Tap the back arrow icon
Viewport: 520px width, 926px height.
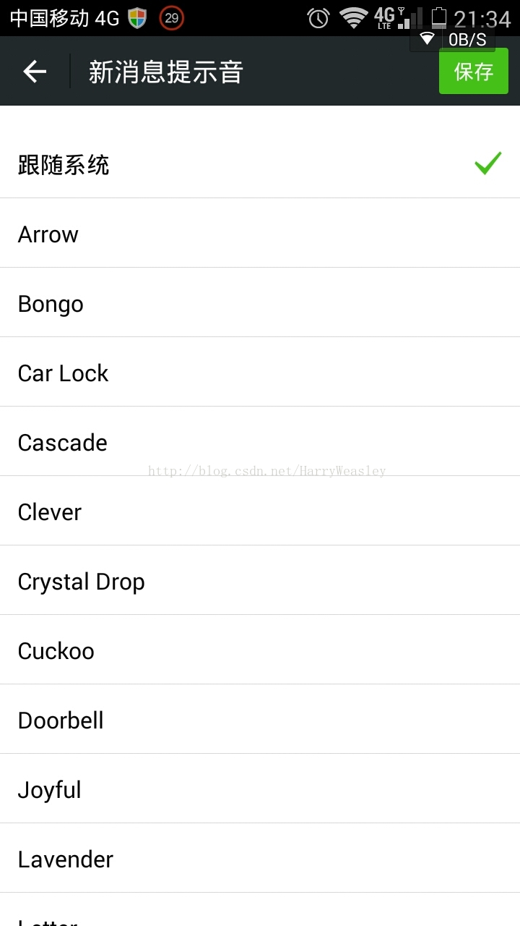click(x=35, y=72)
